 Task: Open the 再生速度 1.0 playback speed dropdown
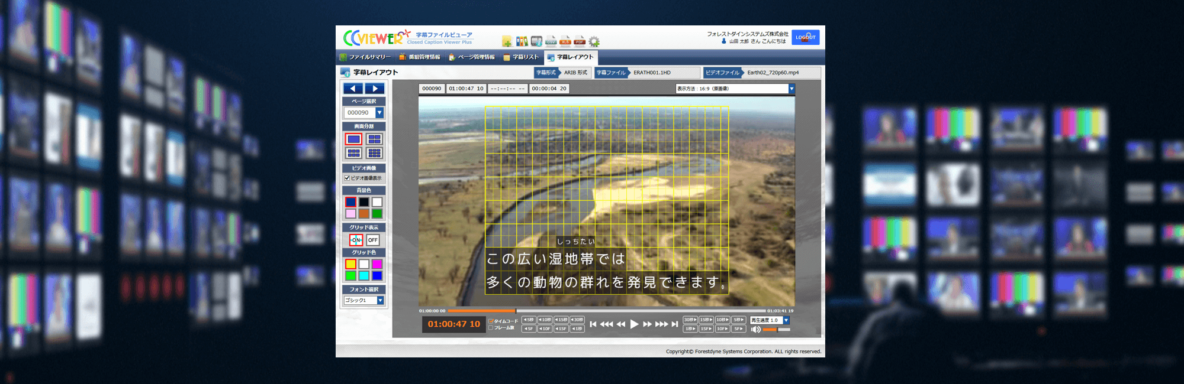[770, 320]
